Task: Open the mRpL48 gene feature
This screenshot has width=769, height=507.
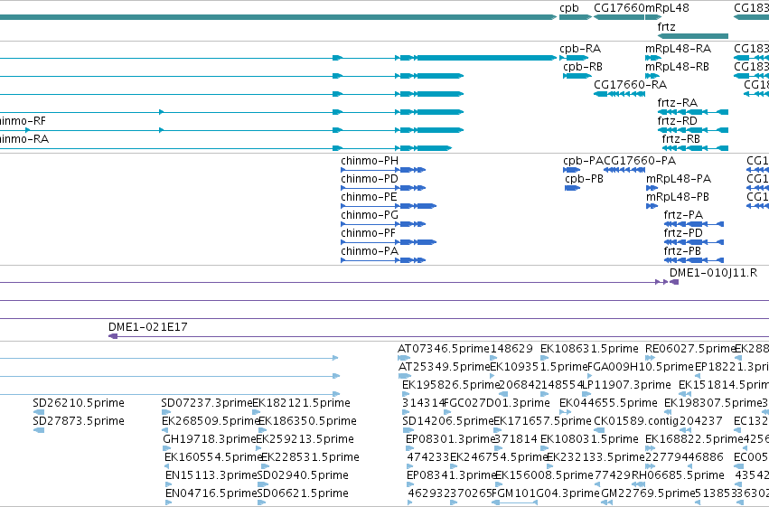Action: coord(653,17)
